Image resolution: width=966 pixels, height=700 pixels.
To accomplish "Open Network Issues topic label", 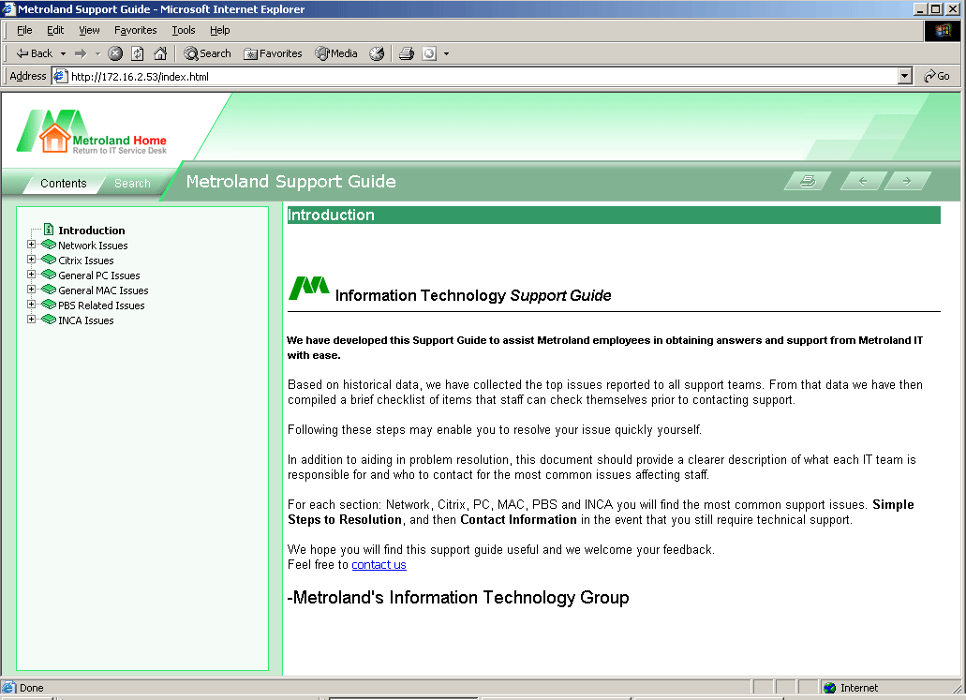I will click(93, 246).
